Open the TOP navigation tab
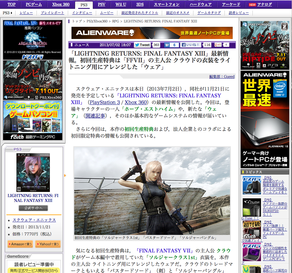The width and height of the screenshot is (292, 273). (x=11, y=4)
